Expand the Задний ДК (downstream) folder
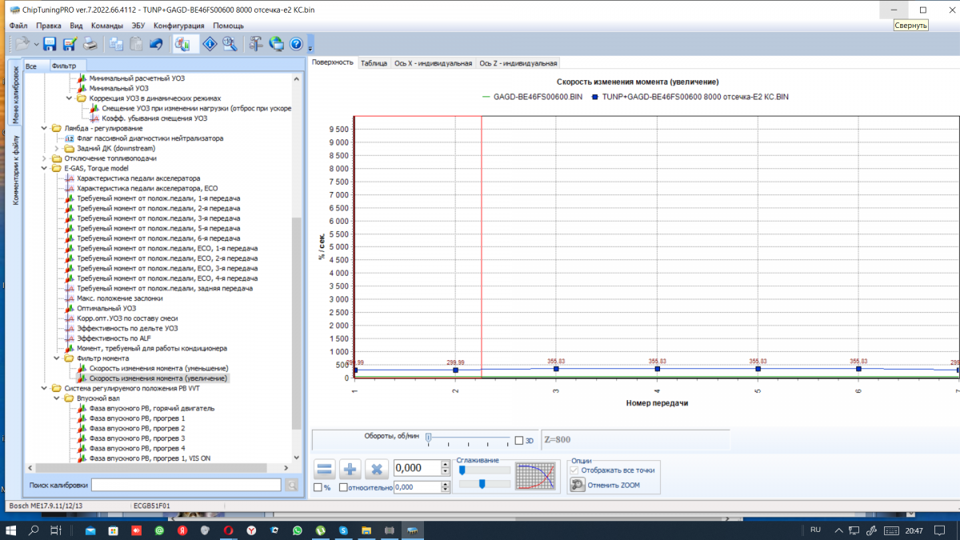The width and height of the screenshot is (960, 540). click(x=57, y=148)
